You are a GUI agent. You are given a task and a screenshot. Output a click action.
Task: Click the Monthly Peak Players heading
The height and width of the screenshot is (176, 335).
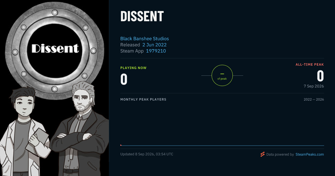coord(143,99)
